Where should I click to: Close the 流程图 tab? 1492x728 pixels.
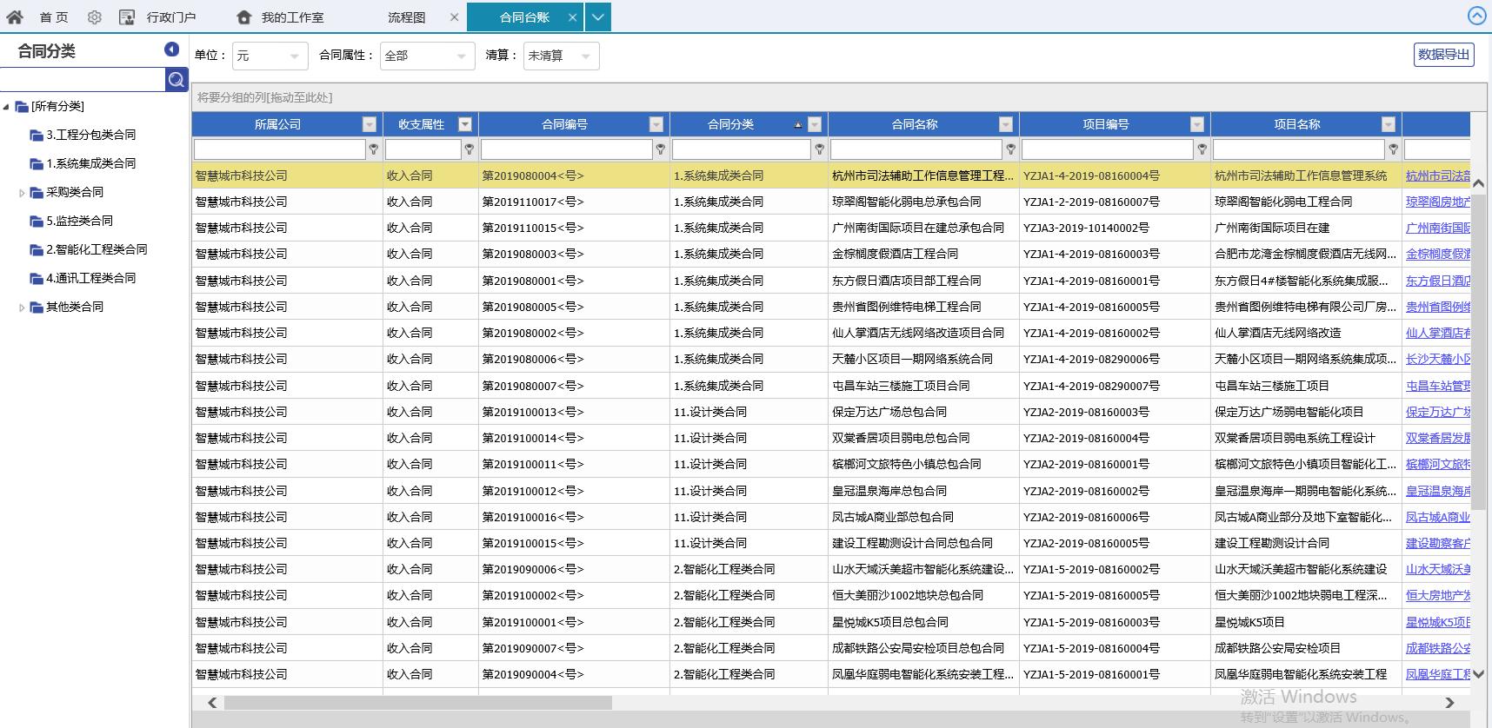coord(455,17)
